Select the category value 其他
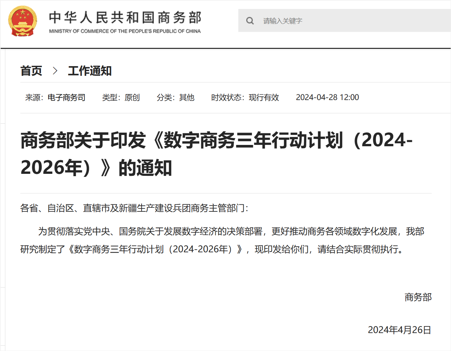 (187, 97)
